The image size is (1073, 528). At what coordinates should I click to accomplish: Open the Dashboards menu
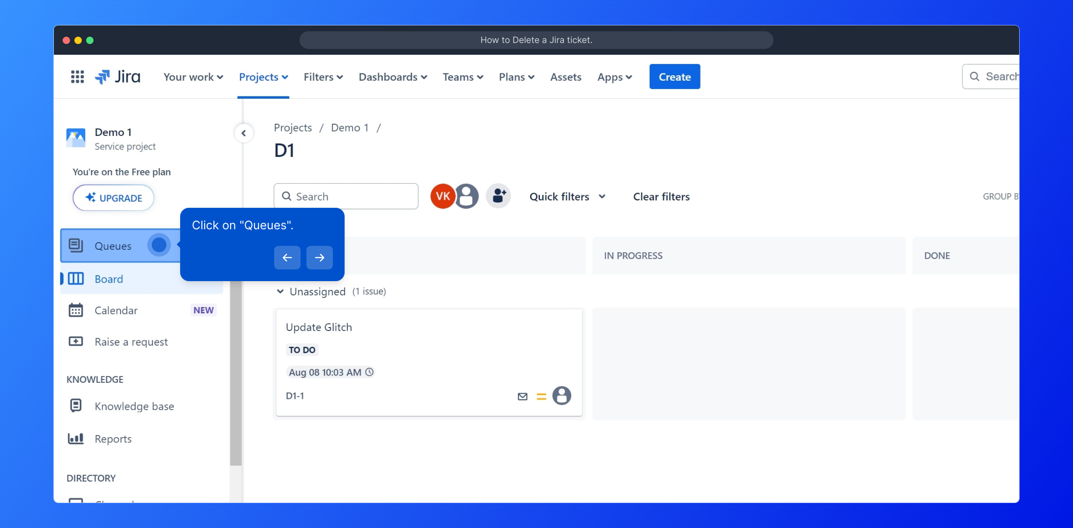pyautogui.click(x=393, y=77)
